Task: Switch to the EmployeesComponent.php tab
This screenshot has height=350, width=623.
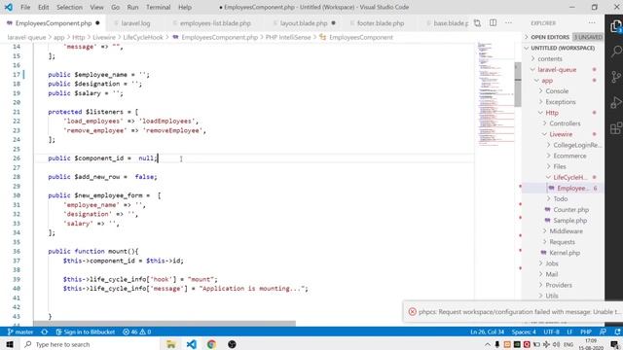Action: (54, 23)
